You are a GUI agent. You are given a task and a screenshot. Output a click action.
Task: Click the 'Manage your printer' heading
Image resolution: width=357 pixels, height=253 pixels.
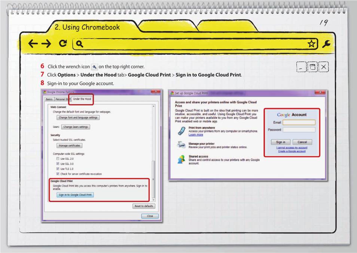[x=201, y=144]
